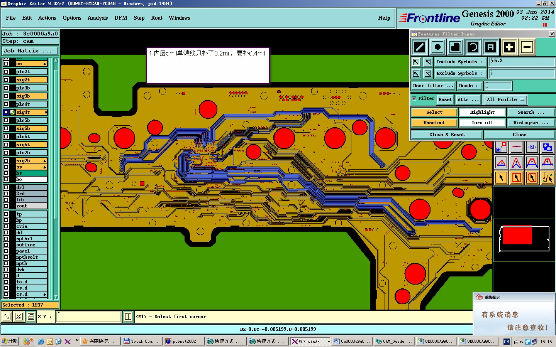Click the pick-symbol arrow icon beside Exclude Symbols

point(416,73)
